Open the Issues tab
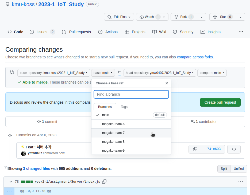Viewport: 250px width, 195px height. point(43,32)
